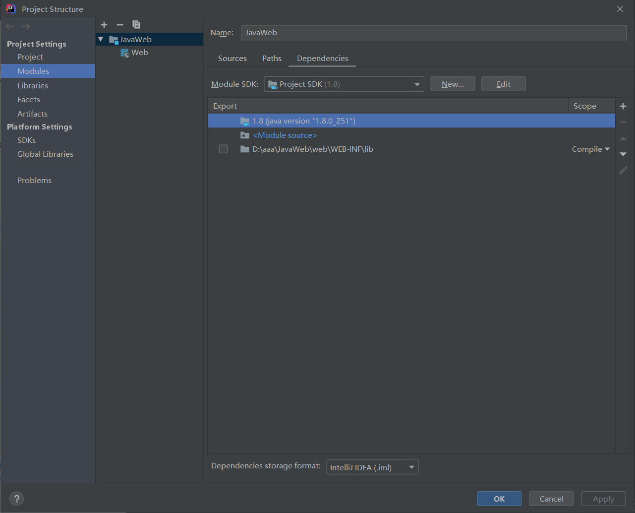Click the forward navigation arrow

point(26,26)
